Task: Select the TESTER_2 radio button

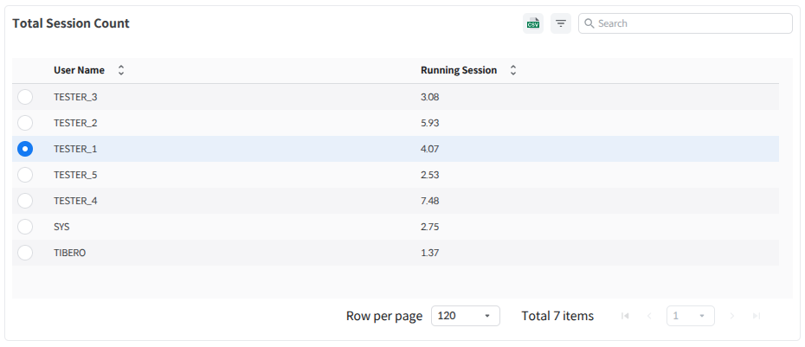Action: tap(25, 123)
